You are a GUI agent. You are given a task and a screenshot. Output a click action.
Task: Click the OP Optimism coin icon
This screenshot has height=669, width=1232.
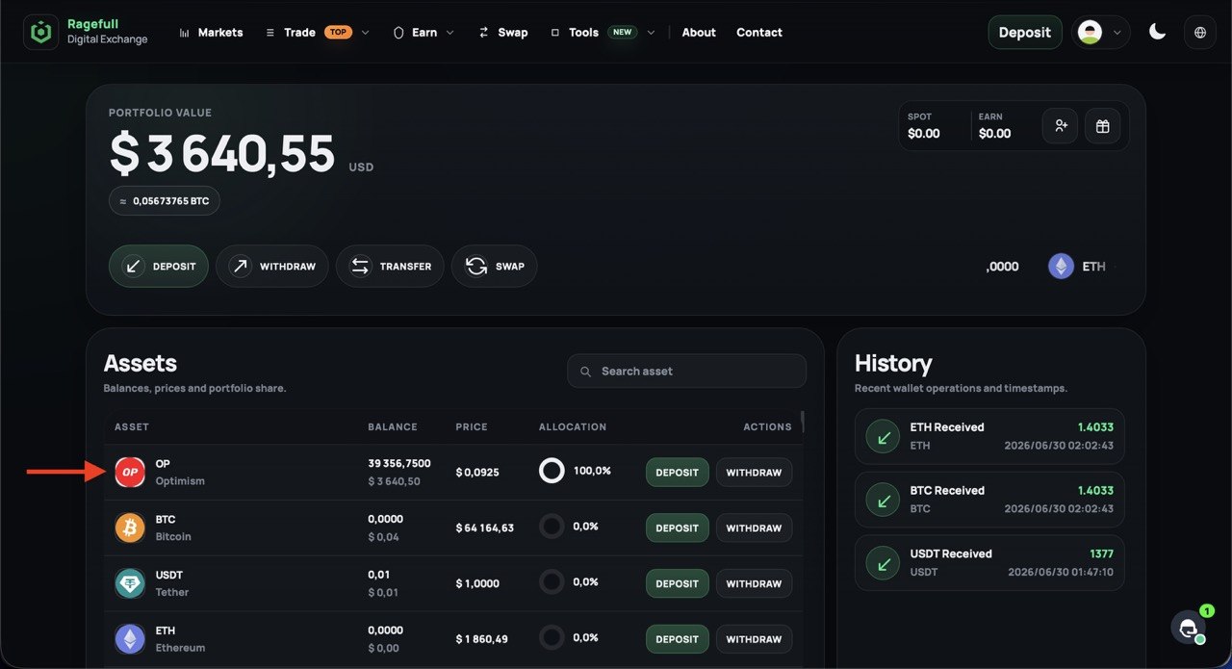tap(130, 472)
